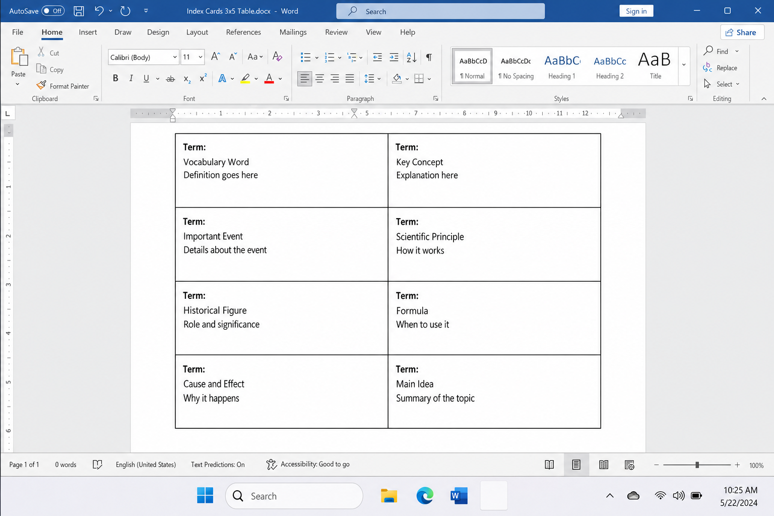Screen dimensions: 774x516
Task: Click the Sign in button
Action: click(x=636, y=11)
